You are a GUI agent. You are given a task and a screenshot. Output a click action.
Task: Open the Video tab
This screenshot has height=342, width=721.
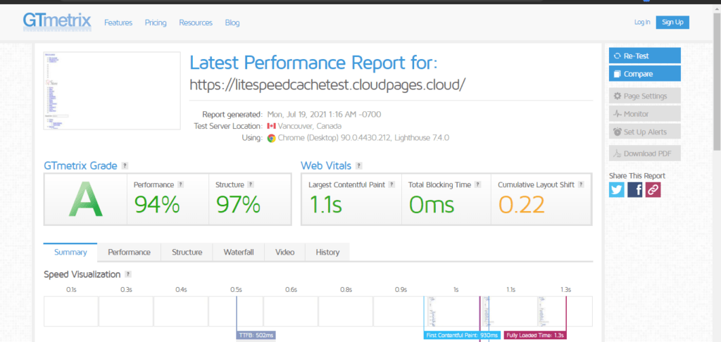(284, 252)
